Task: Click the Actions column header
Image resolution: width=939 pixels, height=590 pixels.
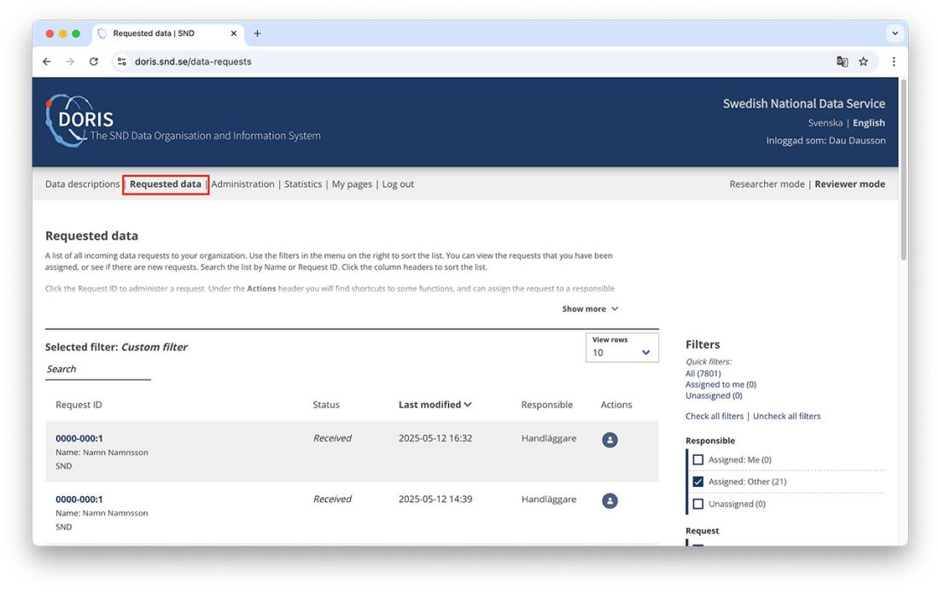Action: tap(616, 405)
